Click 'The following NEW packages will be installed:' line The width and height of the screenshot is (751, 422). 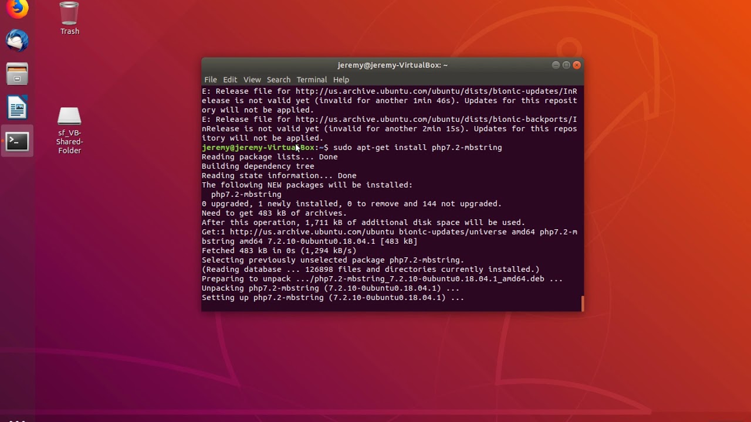pyautogui.click(x=307, y=185)
